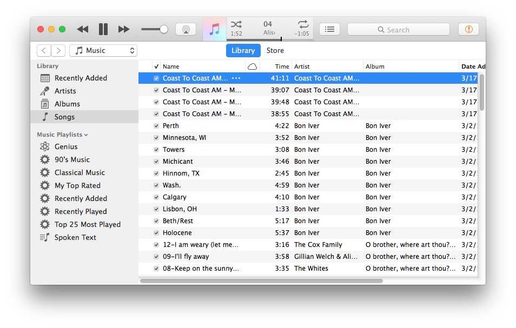516x328 pixels.
Task: Switch to the Store tab
Action: (x=275, y=51)
